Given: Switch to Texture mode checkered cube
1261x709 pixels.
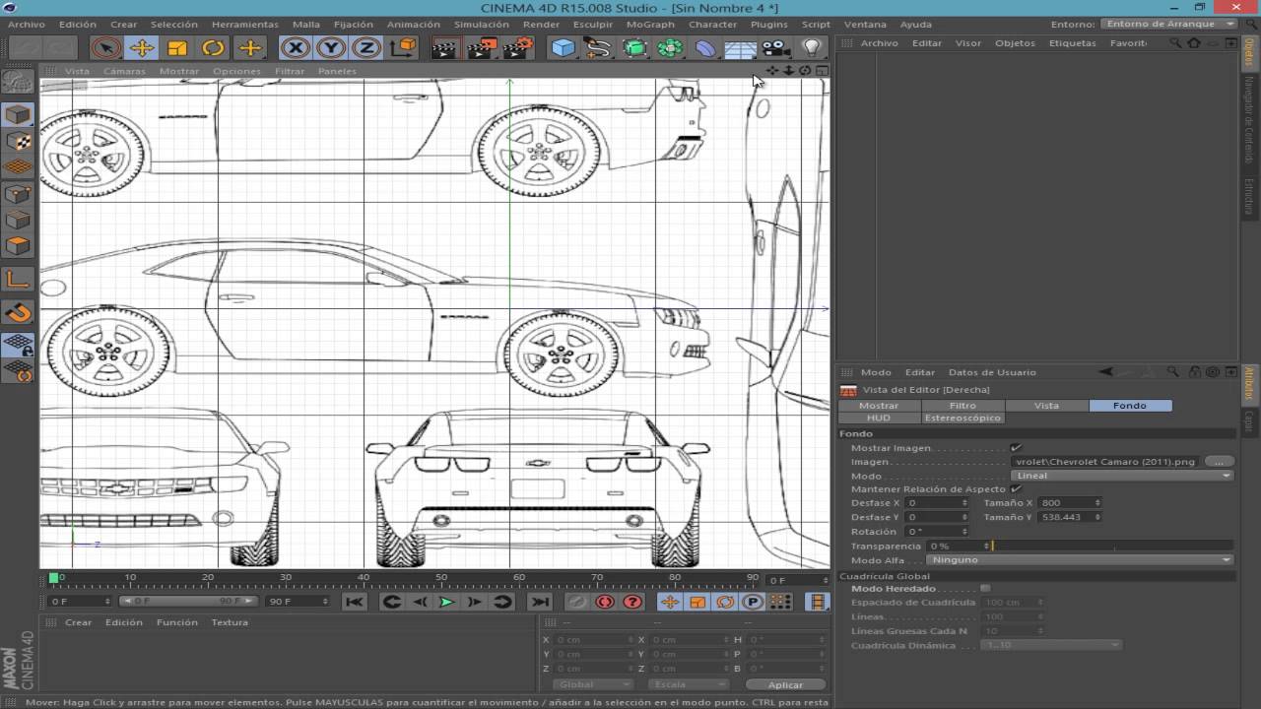Looking at the screenshot, I should [x=18, y=141].
